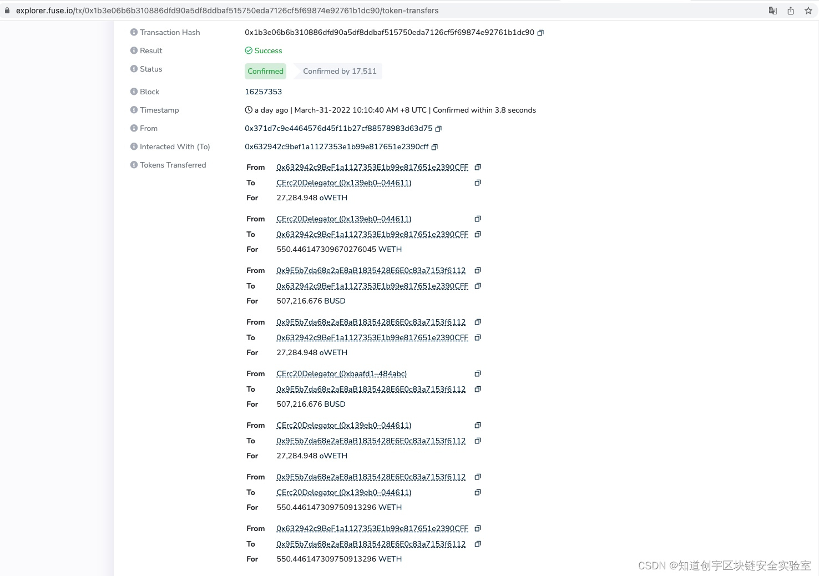Image resolution: width=819 pixels, height=576 pixels.
Task: Click info icon beside Transaction Hash label
Action: point(134,32)
